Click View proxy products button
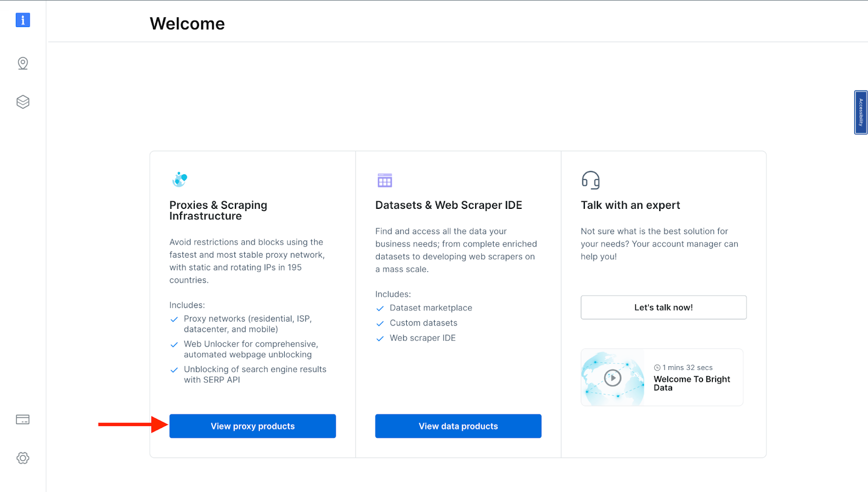The width and height of the screenshot is (868, 492). pyautogui.click(x=252, y=426)
